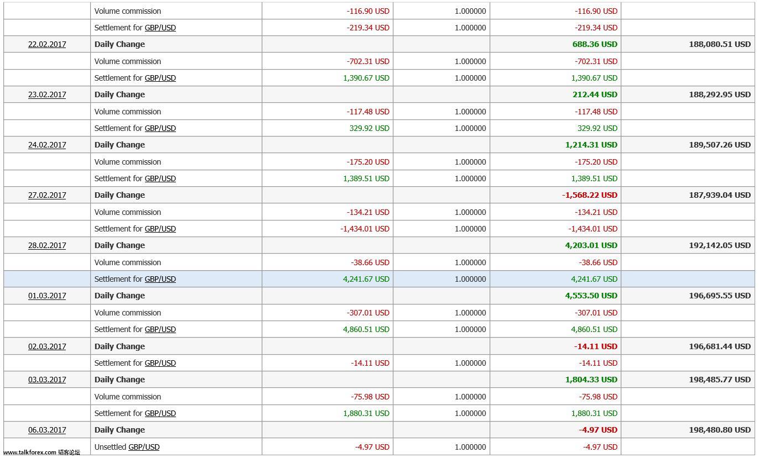Click GBP/USD link in the Unsettled row

click(144, 447)
